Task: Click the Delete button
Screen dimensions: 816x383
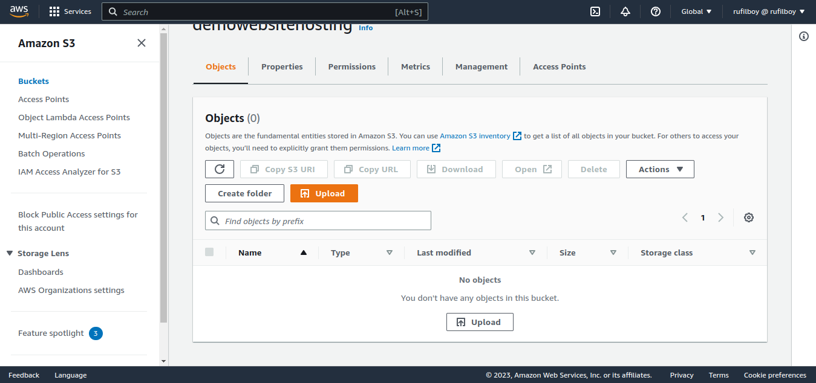Action: tap(594, 169)
